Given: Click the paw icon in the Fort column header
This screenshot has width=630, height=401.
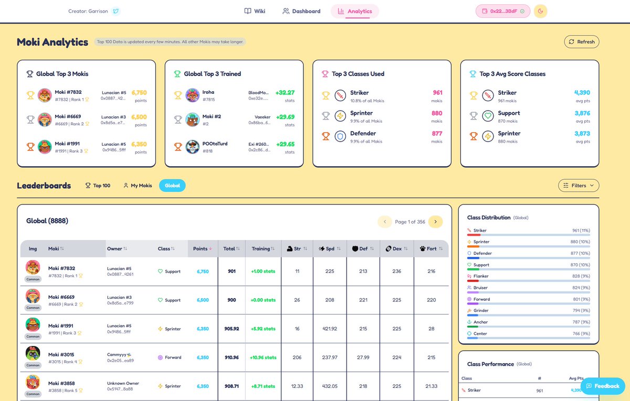Looking at the screenshot, I should pyautogui.click(x=423, y=248).
